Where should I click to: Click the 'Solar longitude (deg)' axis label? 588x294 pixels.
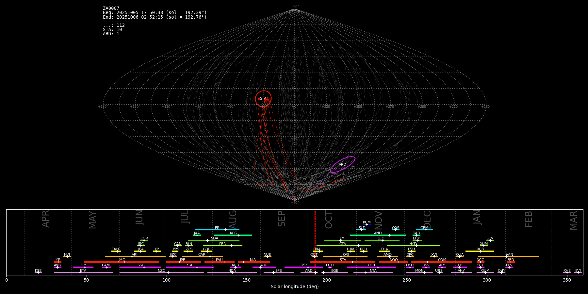tap(295, 287)
